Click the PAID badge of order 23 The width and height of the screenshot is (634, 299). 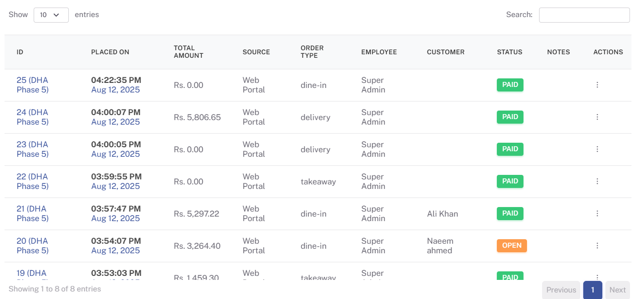pyautogui.click(x=510, y=149)
